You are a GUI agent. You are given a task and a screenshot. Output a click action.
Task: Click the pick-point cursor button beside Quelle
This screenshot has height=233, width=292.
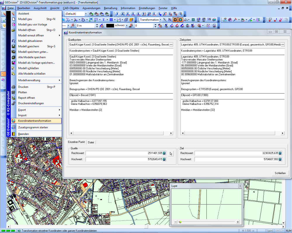pyautogui.click(x=171, y=153)
